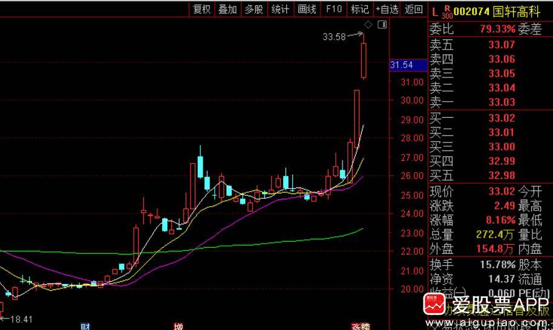Click the 财 event marker below chart
The image size is (553, 330).
tap(86, 327)
